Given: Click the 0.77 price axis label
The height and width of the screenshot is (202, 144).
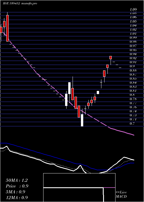Looking at the screenshot, I should point(133,103).
